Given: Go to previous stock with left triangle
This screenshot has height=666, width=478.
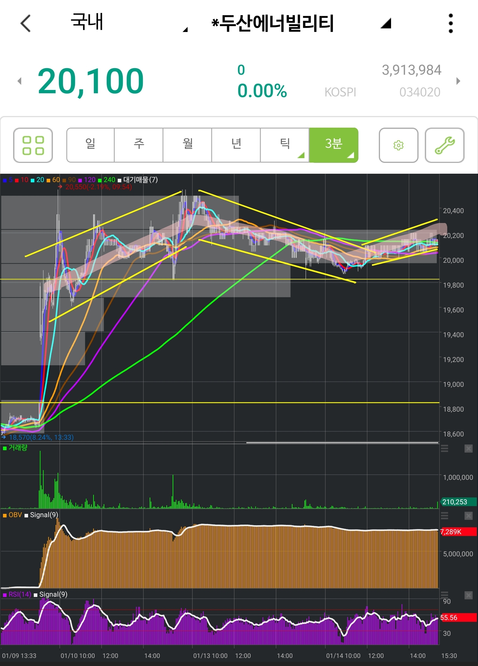Looking at the screenshot, I should [x=20, y=81].
